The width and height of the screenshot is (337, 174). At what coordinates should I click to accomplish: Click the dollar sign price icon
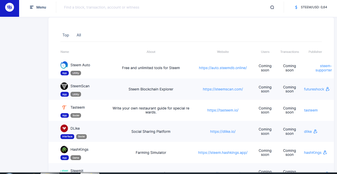click(x=296, y=7)
